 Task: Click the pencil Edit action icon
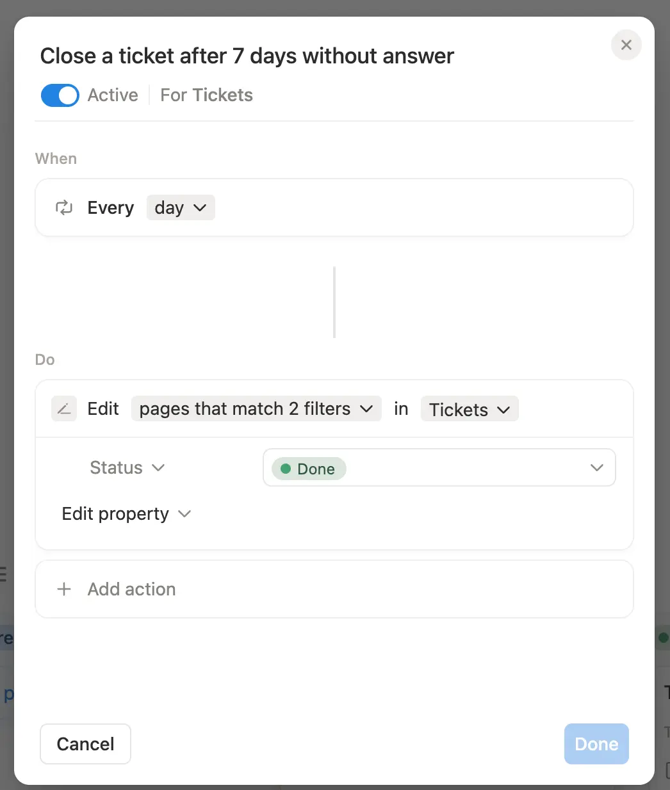point(64,408)
